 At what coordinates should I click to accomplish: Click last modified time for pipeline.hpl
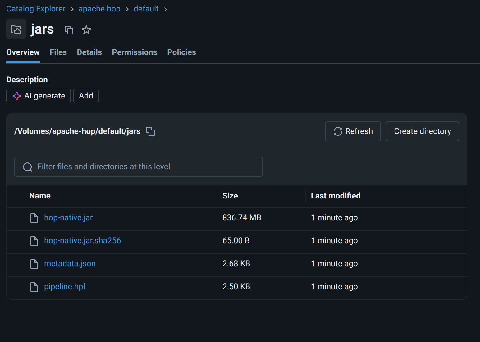point(334,286)
